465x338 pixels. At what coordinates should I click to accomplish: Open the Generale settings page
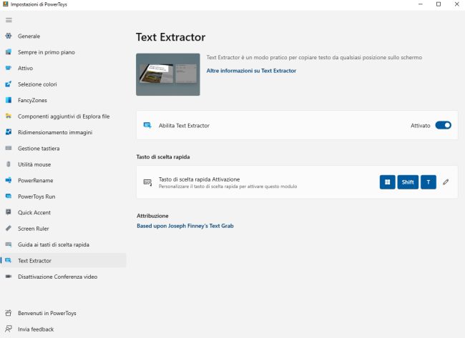click(63, 36)
